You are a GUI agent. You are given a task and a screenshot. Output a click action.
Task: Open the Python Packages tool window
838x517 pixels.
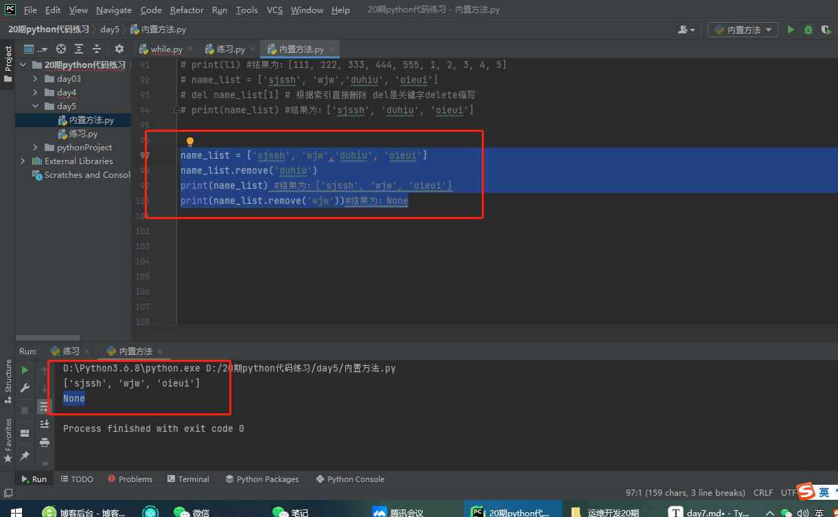pyautogui.click(x=262, y=479)
